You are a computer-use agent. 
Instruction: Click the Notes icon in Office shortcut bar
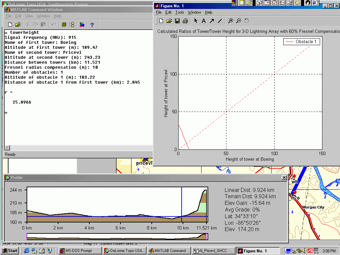tap(298, 3)
